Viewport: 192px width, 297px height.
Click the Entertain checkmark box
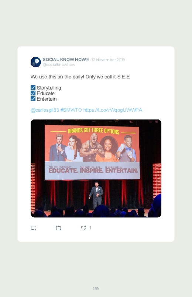[33, 99]
